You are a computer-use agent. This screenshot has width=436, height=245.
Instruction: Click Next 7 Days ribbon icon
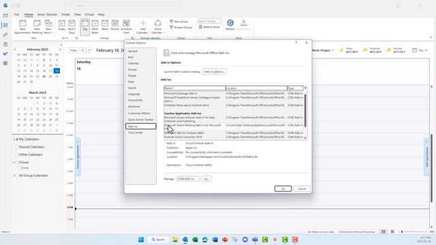point(72,27)
